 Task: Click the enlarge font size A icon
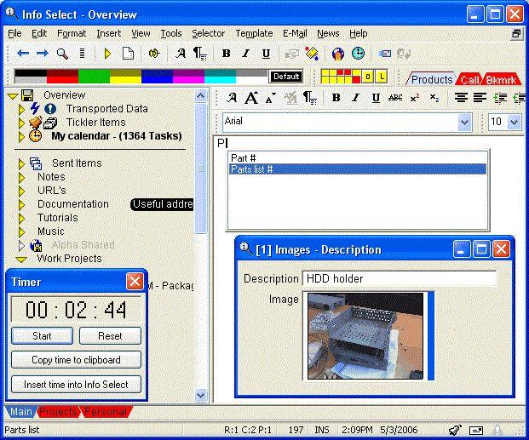click(251, 98)
